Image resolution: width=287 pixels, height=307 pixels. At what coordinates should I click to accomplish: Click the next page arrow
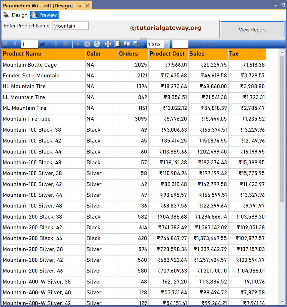(56, 44)
